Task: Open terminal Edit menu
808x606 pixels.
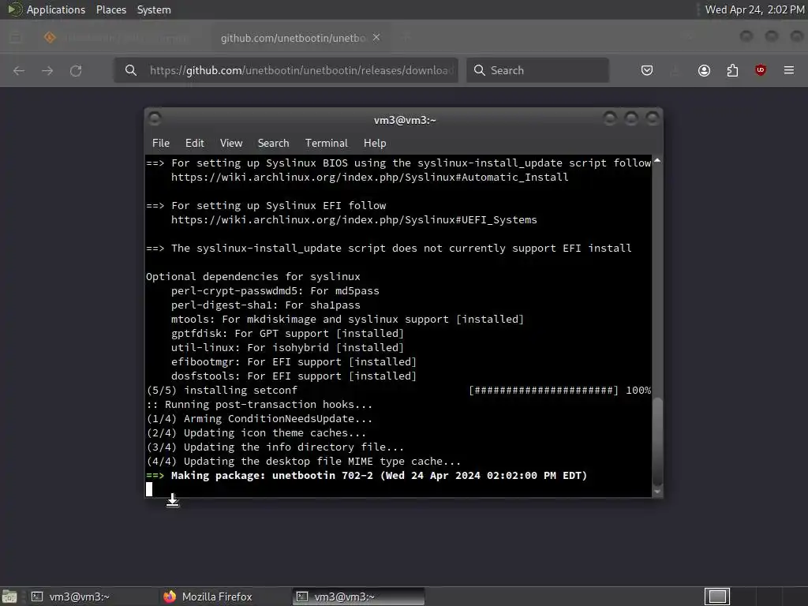Action: [x=194, y=144]
